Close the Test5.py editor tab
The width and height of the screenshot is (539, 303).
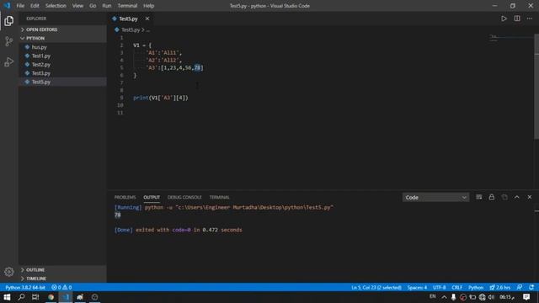point(147,19)
